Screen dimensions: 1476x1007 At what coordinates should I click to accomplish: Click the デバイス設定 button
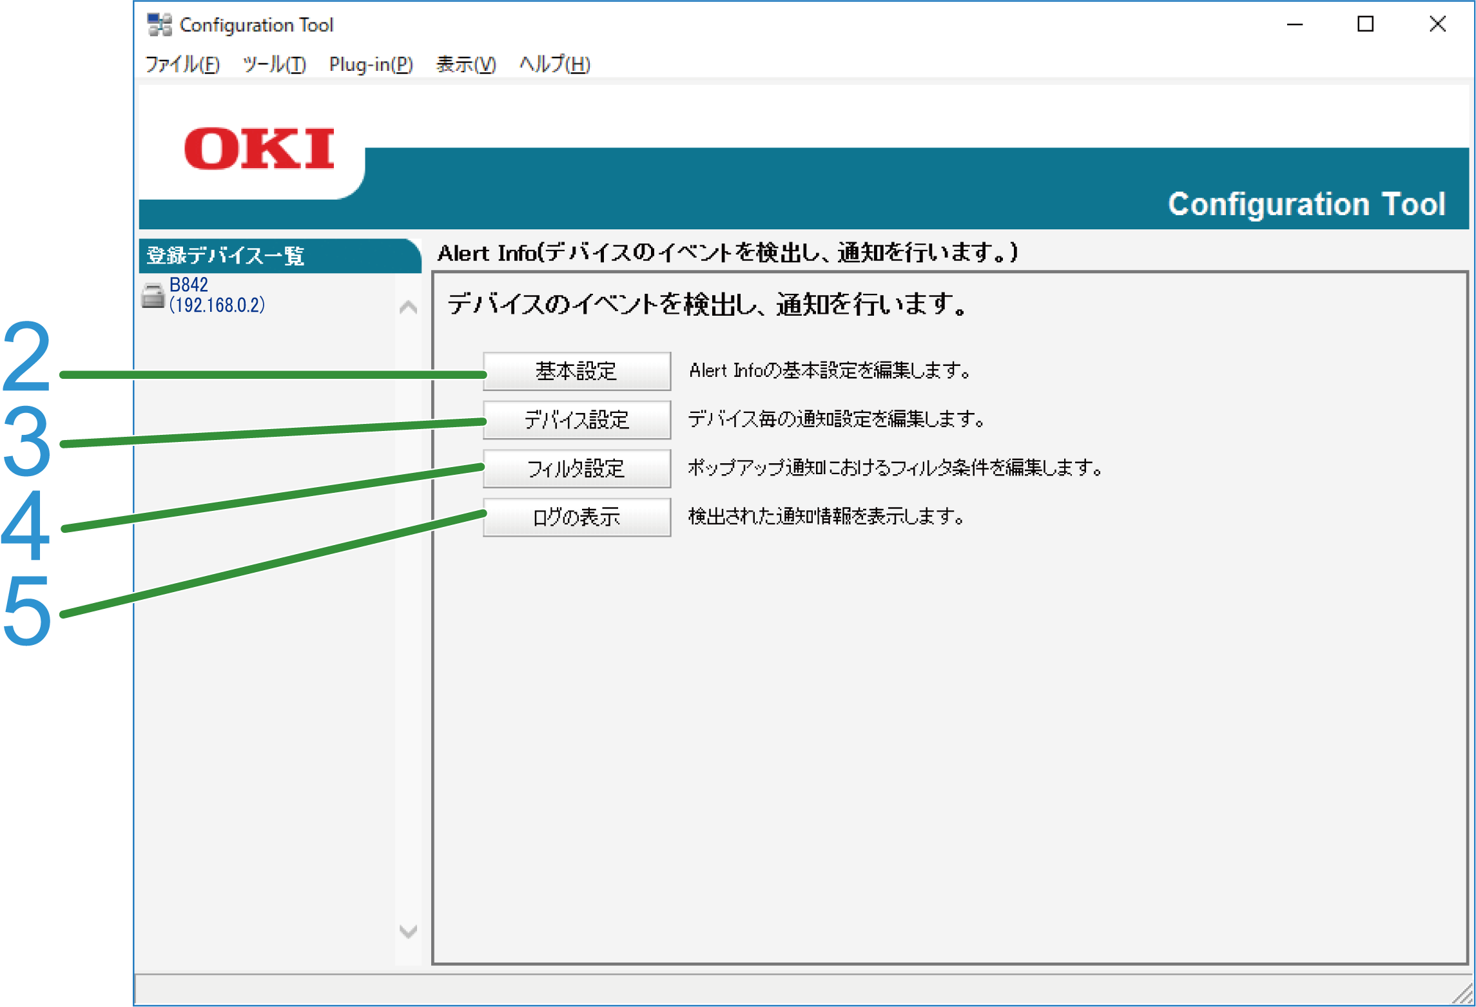[577, 420]
